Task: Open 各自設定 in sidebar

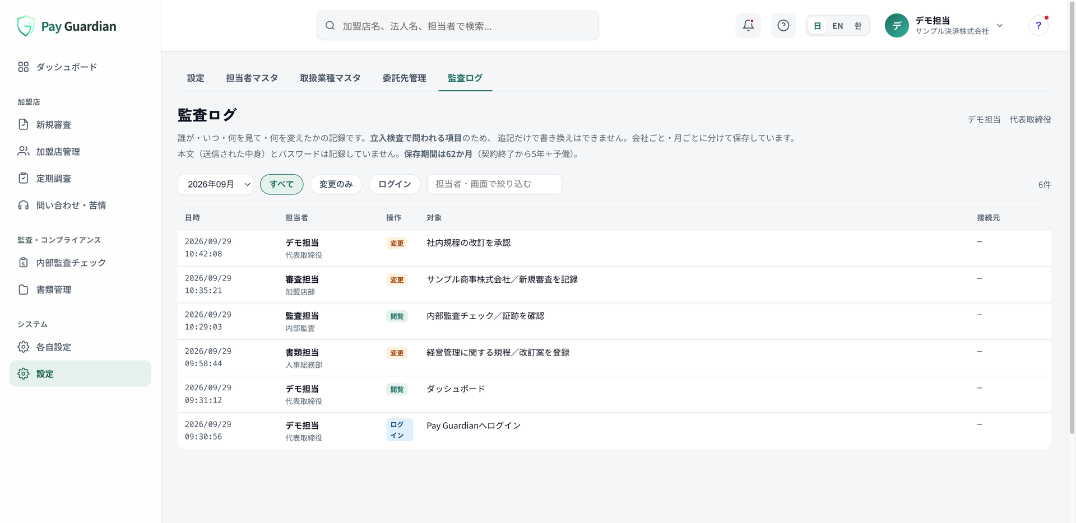Action: (80, 347)
